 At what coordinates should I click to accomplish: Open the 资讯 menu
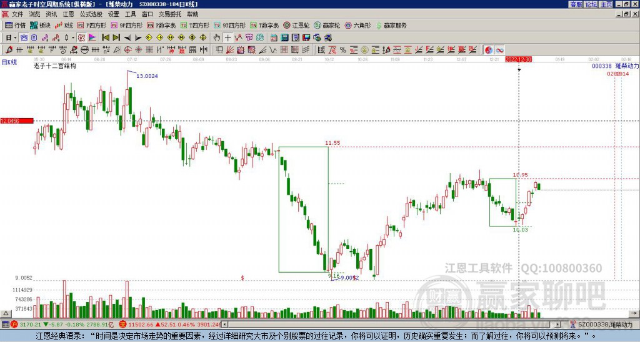[x=51, y=14]
